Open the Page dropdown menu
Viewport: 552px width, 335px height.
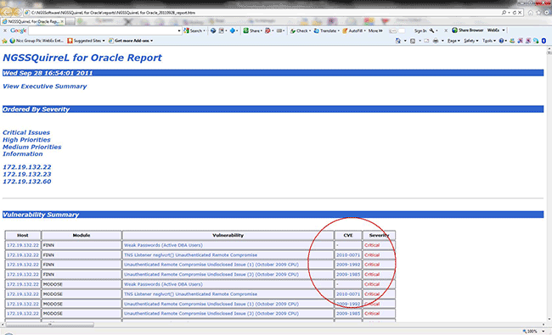click(453, 41)
